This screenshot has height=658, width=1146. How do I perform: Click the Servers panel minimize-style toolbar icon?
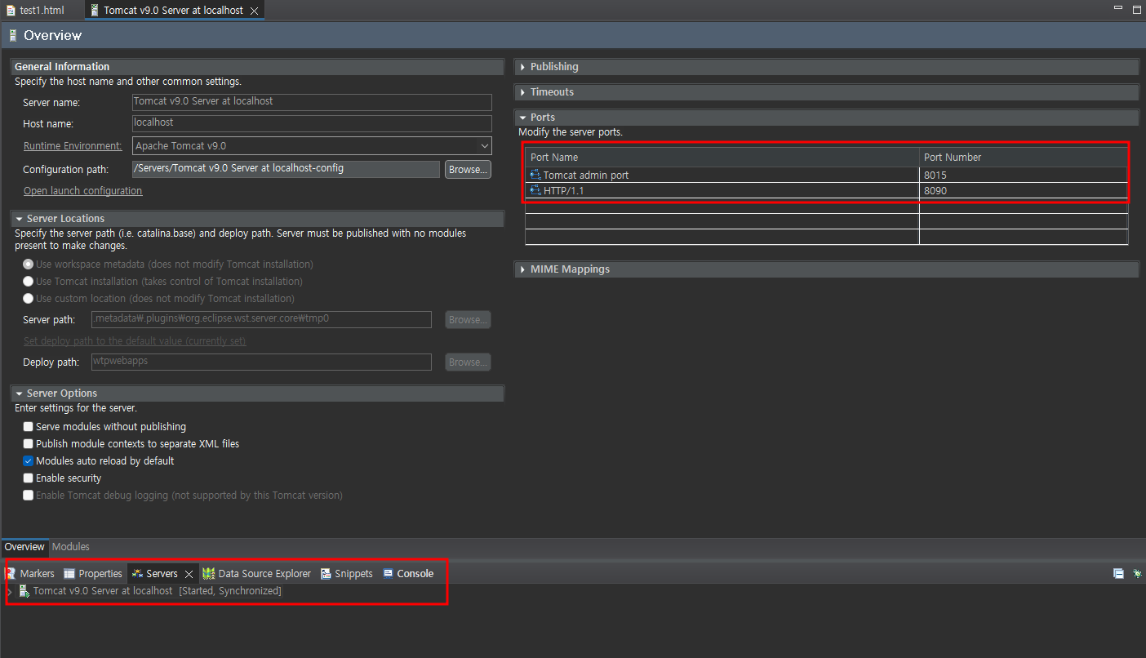1118,574
